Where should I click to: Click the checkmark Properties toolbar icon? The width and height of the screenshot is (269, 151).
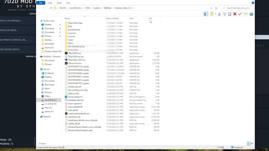[x=240, y=14]
